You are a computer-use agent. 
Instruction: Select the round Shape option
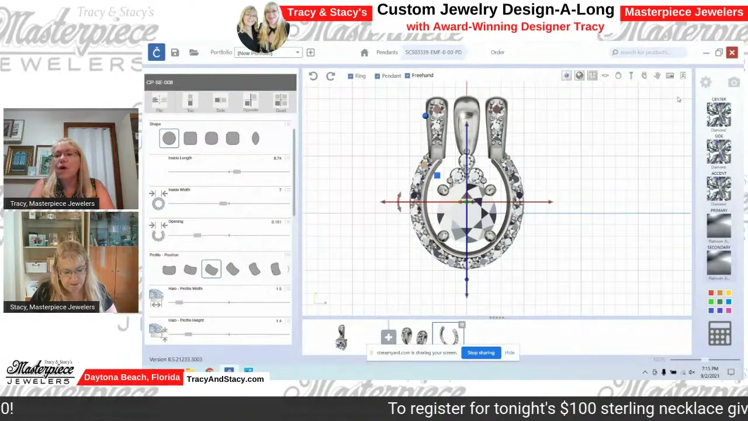pos(169,139)
